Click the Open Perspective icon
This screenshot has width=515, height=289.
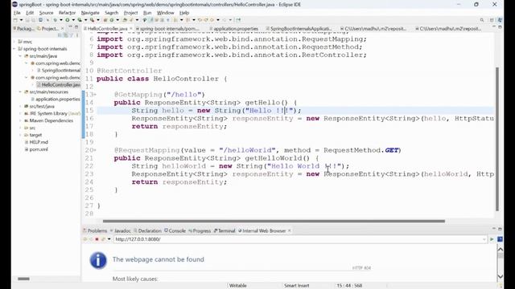pos(492,20)
